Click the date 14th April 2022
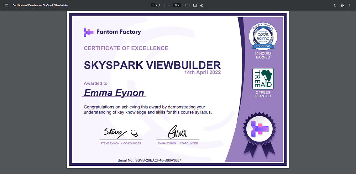Viewport: 356px width, 174px height. coord(203,72)
